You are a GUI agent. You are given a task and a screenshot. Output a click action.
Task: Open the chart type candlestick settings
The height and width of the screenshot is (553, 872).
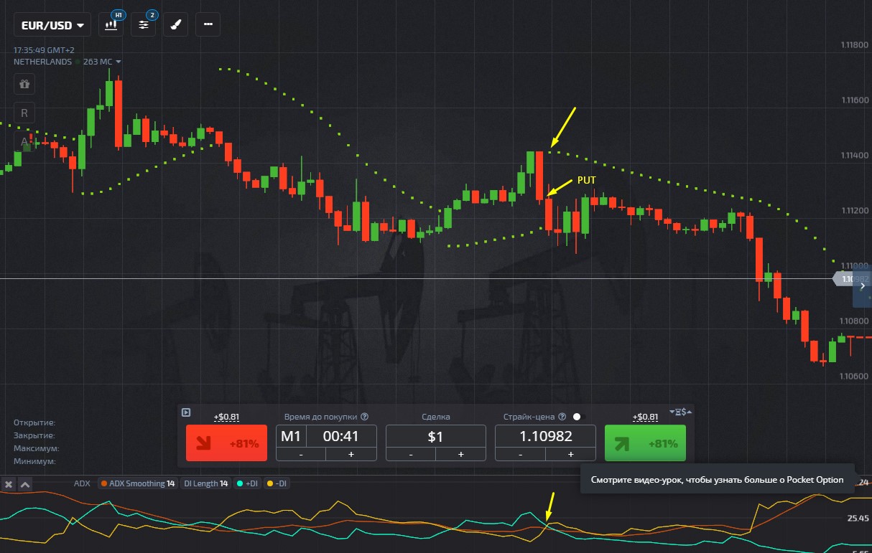point(111,24)
